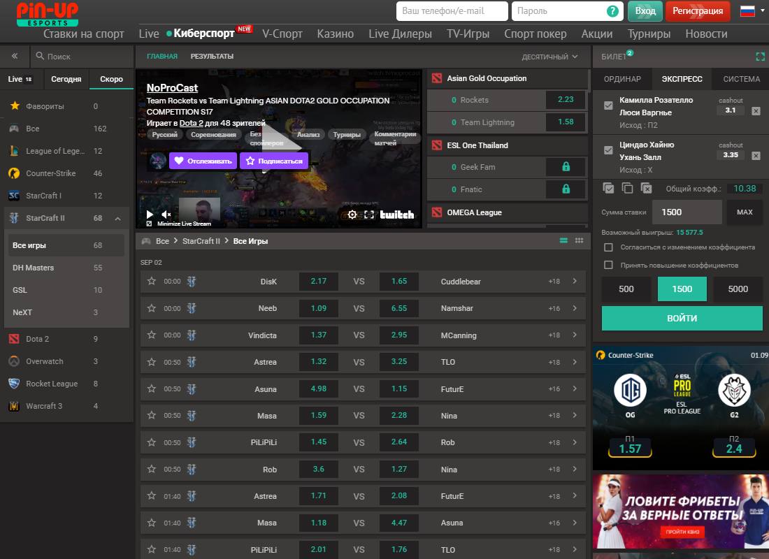769x559 pixels.
Task: Remove Камилла Розателло bet with X icon
Action: (x=756, y=111)
